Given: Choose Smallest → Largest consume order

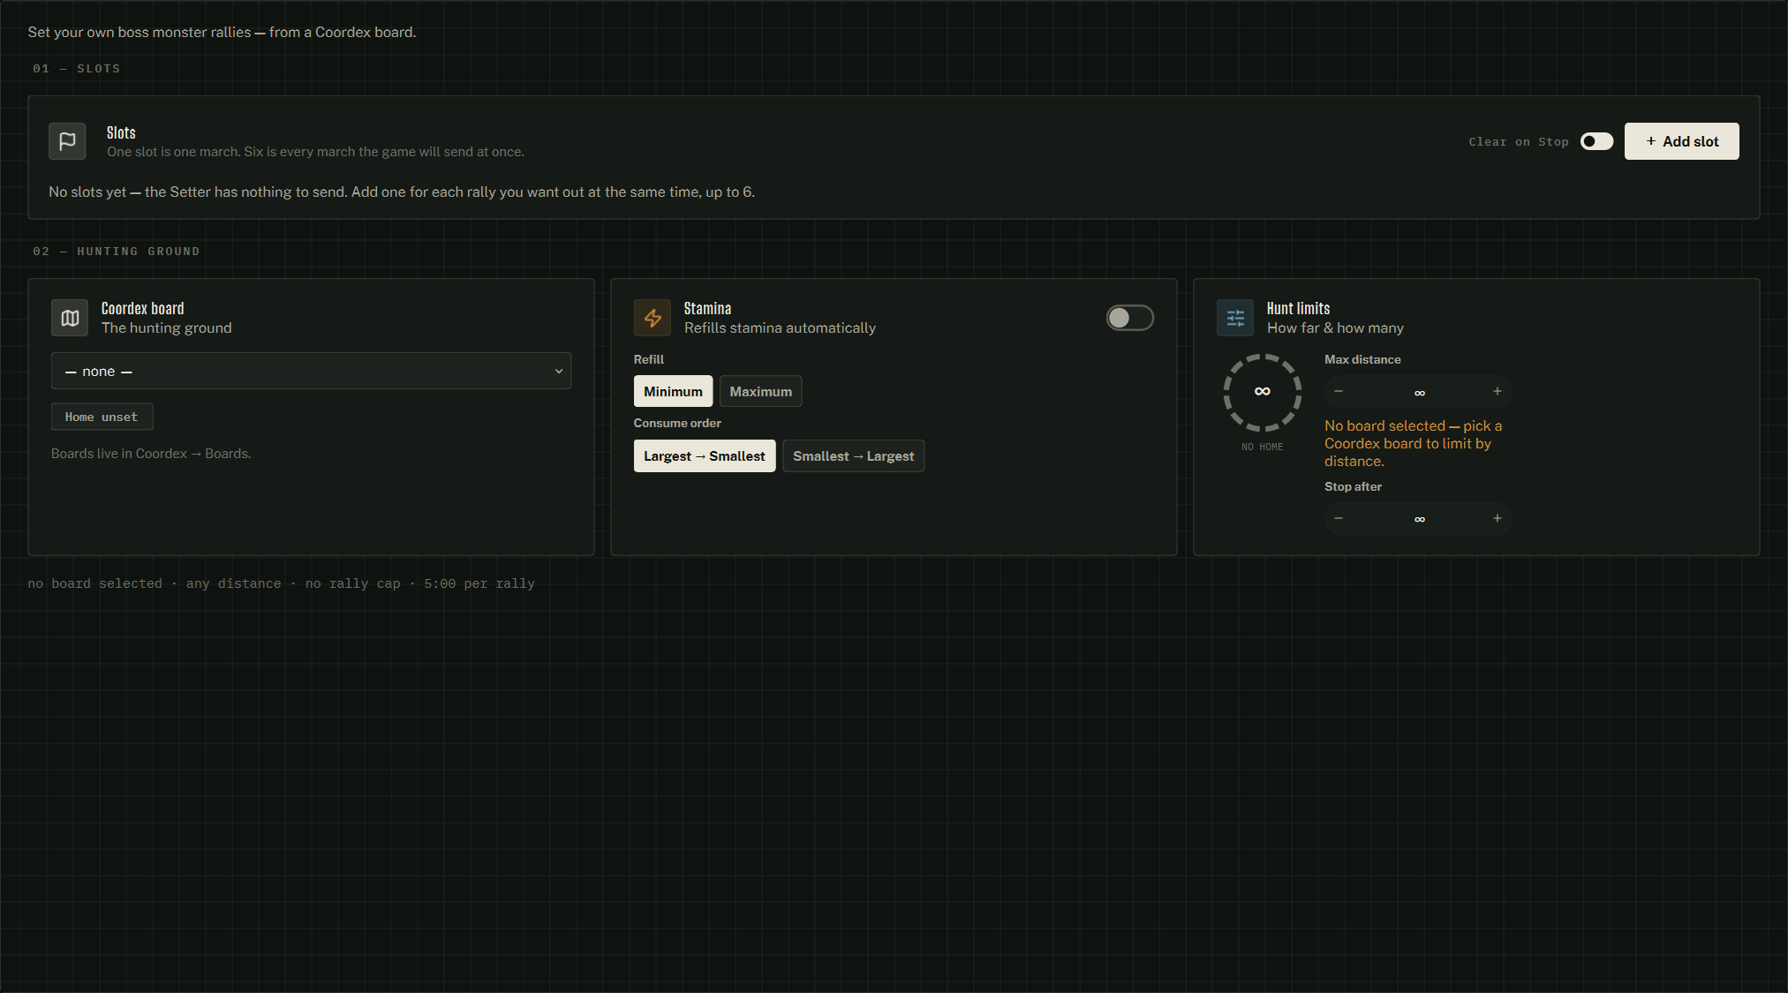Looking at the screenshot, I should [x=853, y=455].
